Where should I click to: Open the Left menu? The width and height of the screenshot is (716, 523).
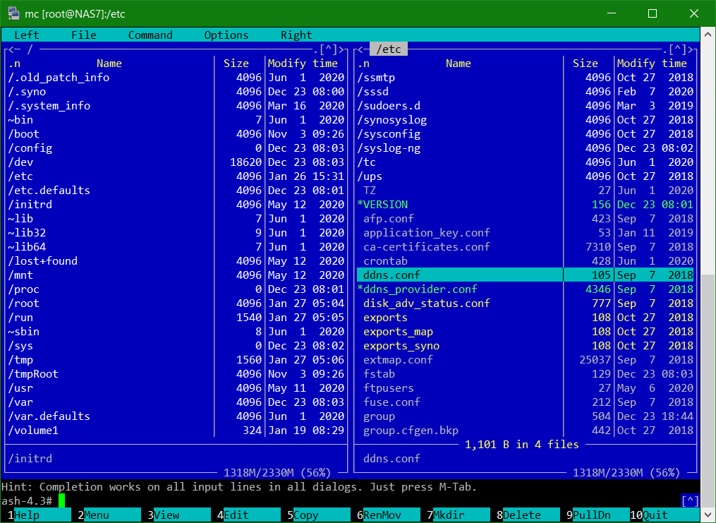[26, 35]
